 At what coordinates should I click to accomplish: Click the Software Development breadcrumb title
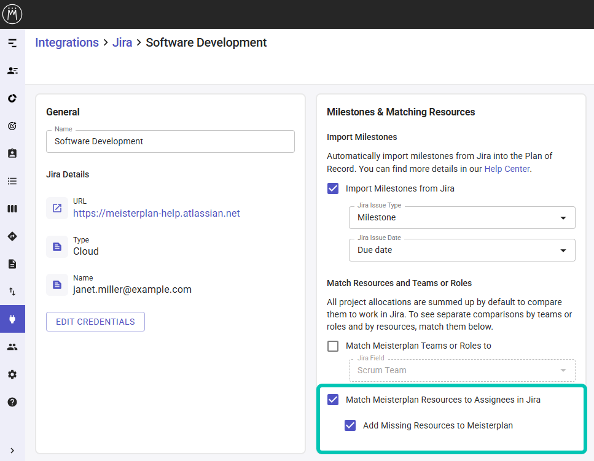[x=206, y=43]
